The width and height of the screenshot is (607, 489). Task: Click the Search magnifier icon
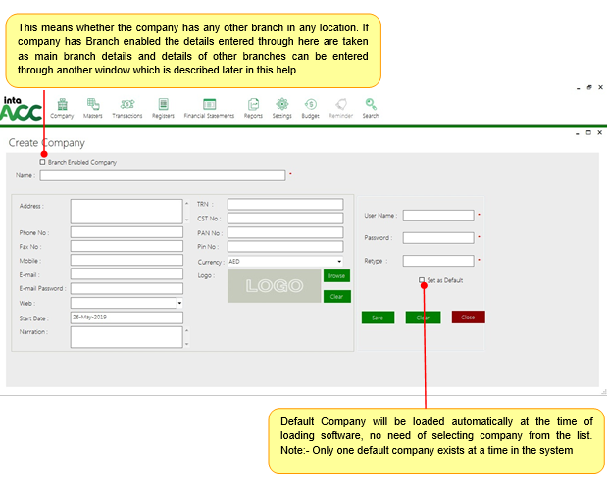coord(371,104)
